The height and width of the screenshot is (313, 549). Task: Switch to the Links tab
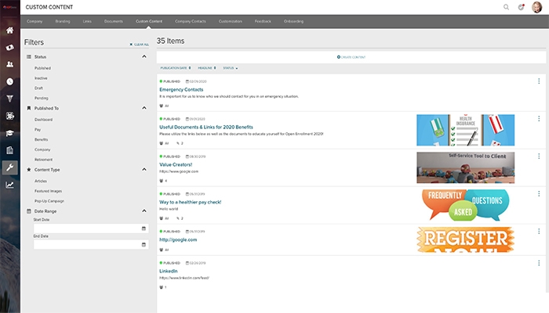click(x=87, y=21)
